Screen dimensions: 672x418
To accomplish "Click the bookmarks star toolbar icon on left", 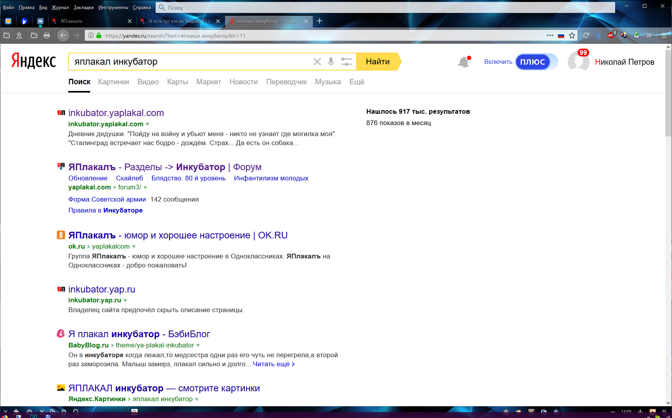I will (19, 35).
